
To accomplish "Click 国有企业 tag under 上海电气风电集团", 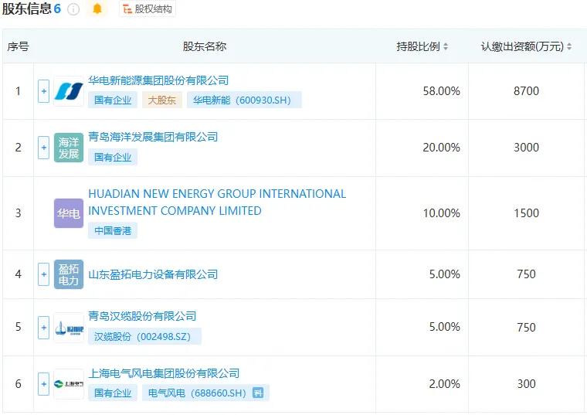I will coord(113,393).
